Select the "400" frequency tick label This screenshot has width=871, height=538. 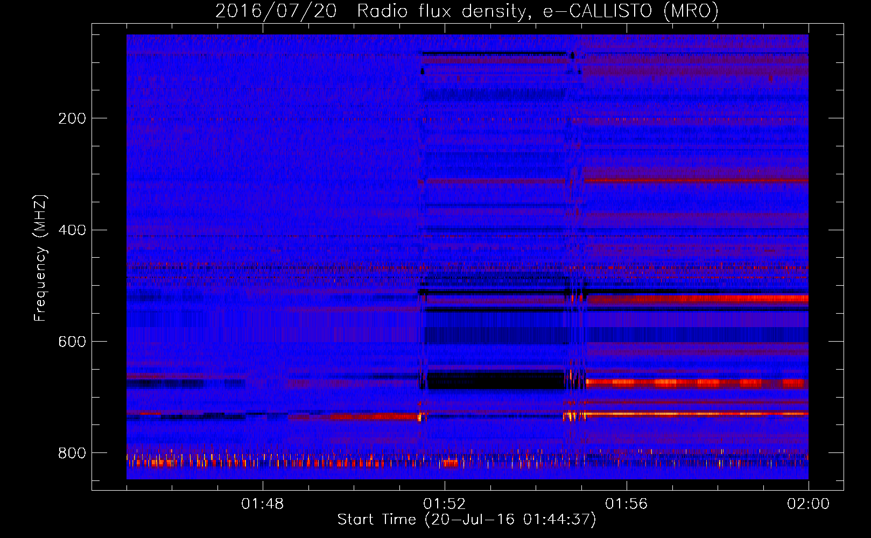pos(72,230)
